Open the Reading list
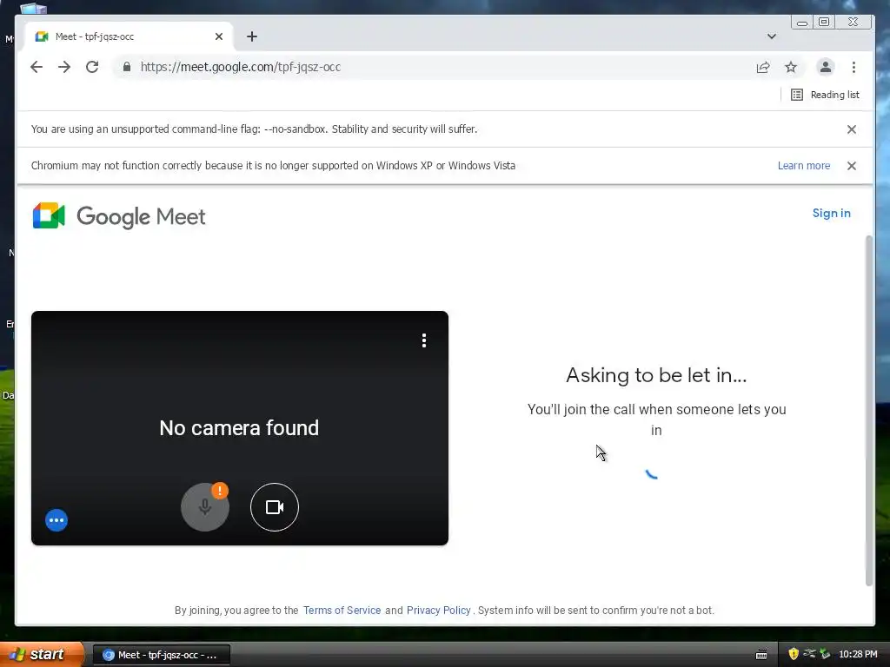The image size is (890, 667). [x=825, y=95]
